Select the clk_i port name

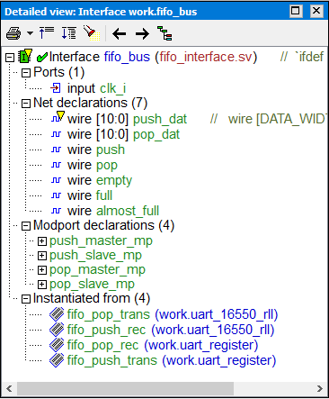[x=112, y=88]
